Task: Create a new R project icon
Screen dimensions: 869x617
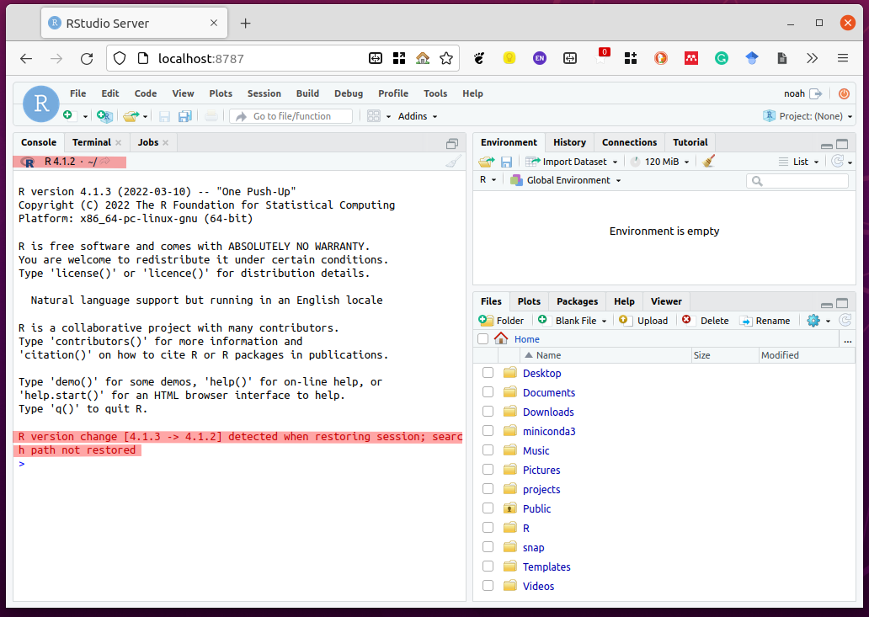Action: tap(104, 116)
